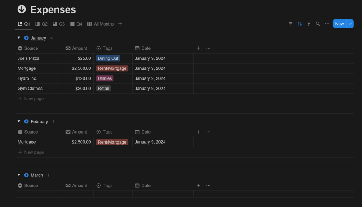Click the February group name
The width and height of the screenshot is (362, 207).
39,122
